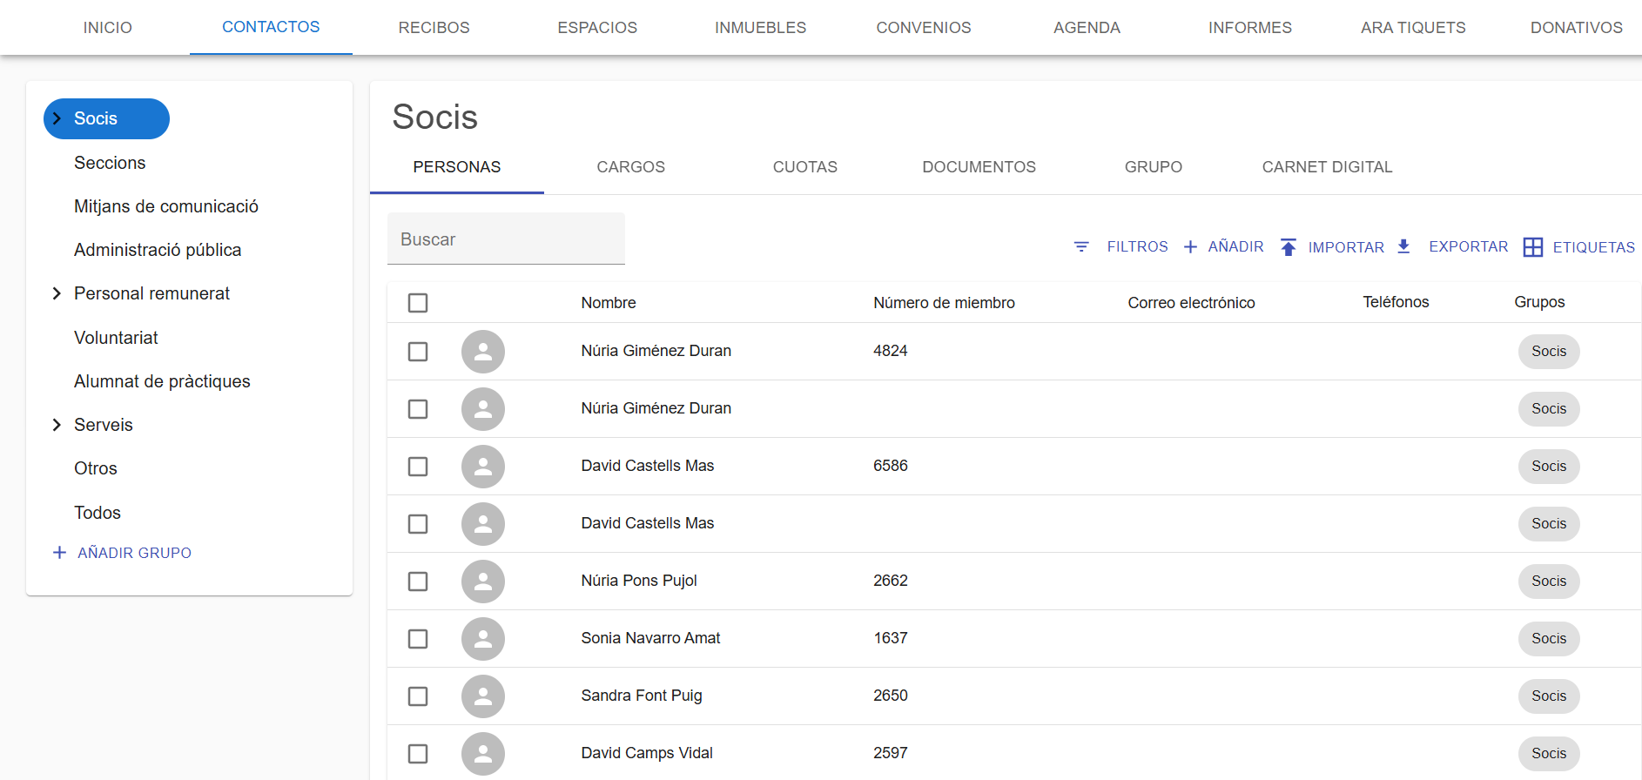Open the Voluntariat group

point(116,338)
